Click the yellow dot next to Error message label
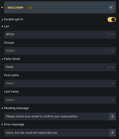 coord(2,125)
